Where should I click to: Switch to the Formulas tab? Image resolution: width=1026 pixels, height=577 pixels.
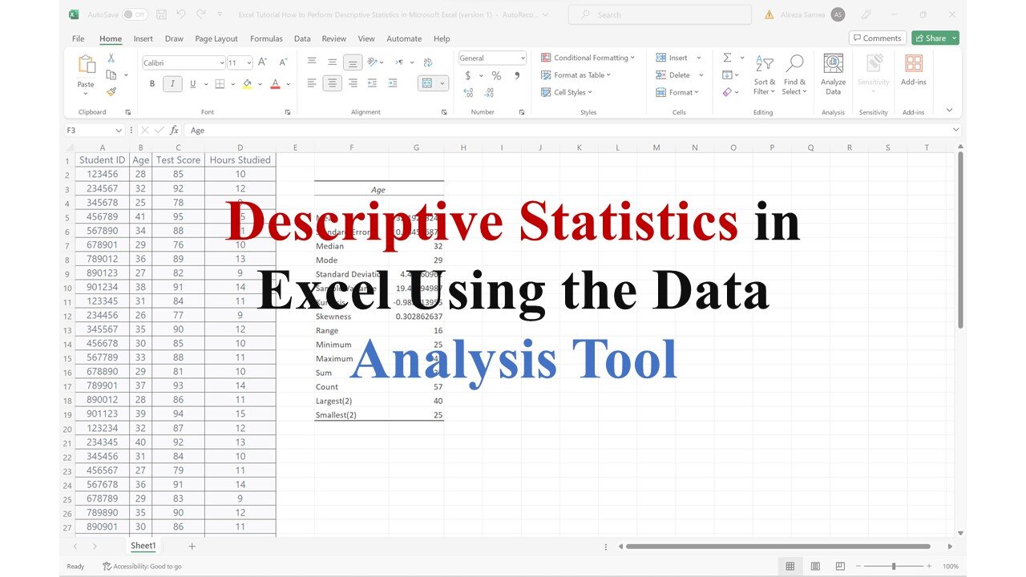click(x=266, y=38)
